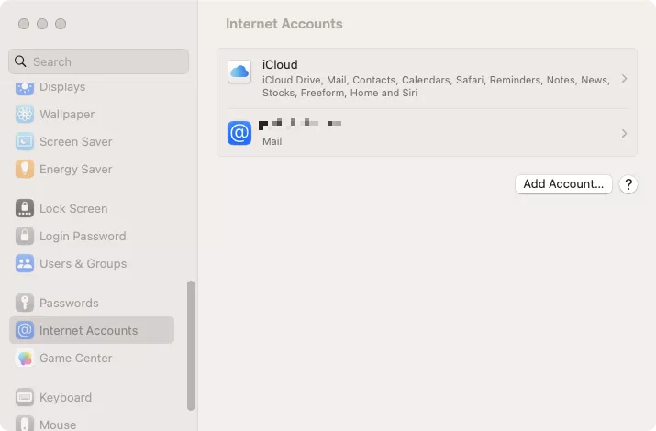Click the Passwords key icon
656x431 pixels.
click(25, 304)
